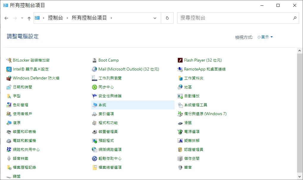Open the 聲音 speaker icon

(180, 168)
